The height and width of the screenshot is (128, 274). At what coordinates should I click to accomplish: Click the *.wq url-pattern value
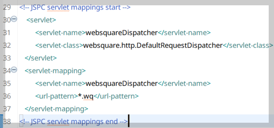(86, 96)
